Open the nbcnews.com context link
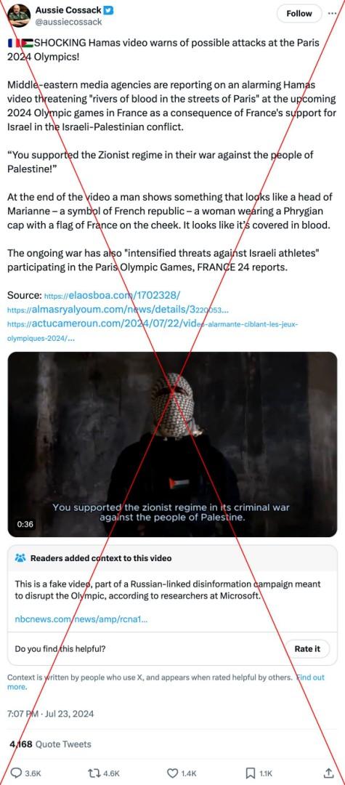Screen dimensions: 345x785 (81, 619)
